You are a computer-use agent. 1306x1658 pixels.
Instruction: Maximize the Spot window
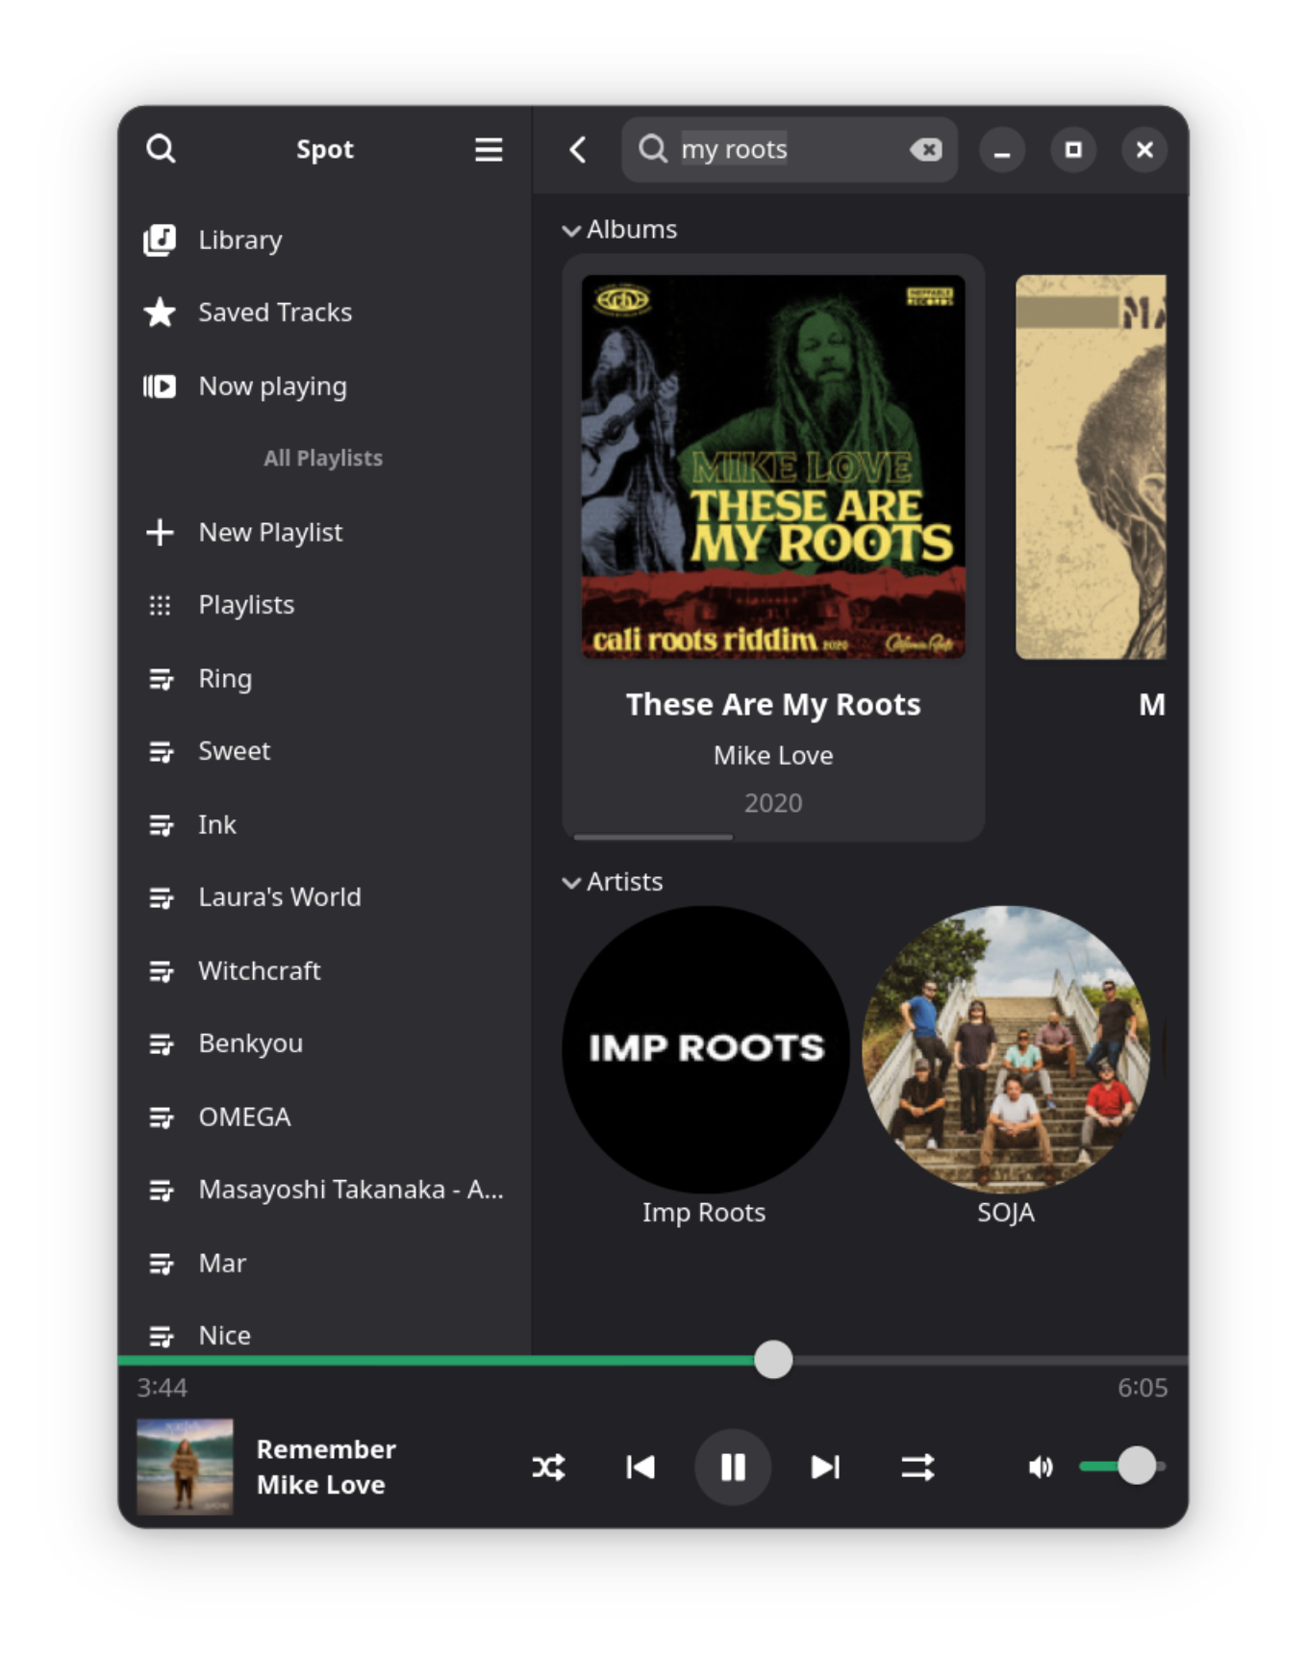(x=1073, y=150)
